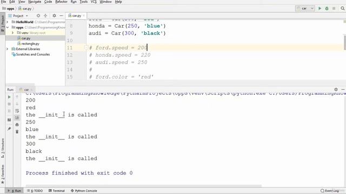
Task: Click line number 12 in the gutter
Action: point(70,55)
